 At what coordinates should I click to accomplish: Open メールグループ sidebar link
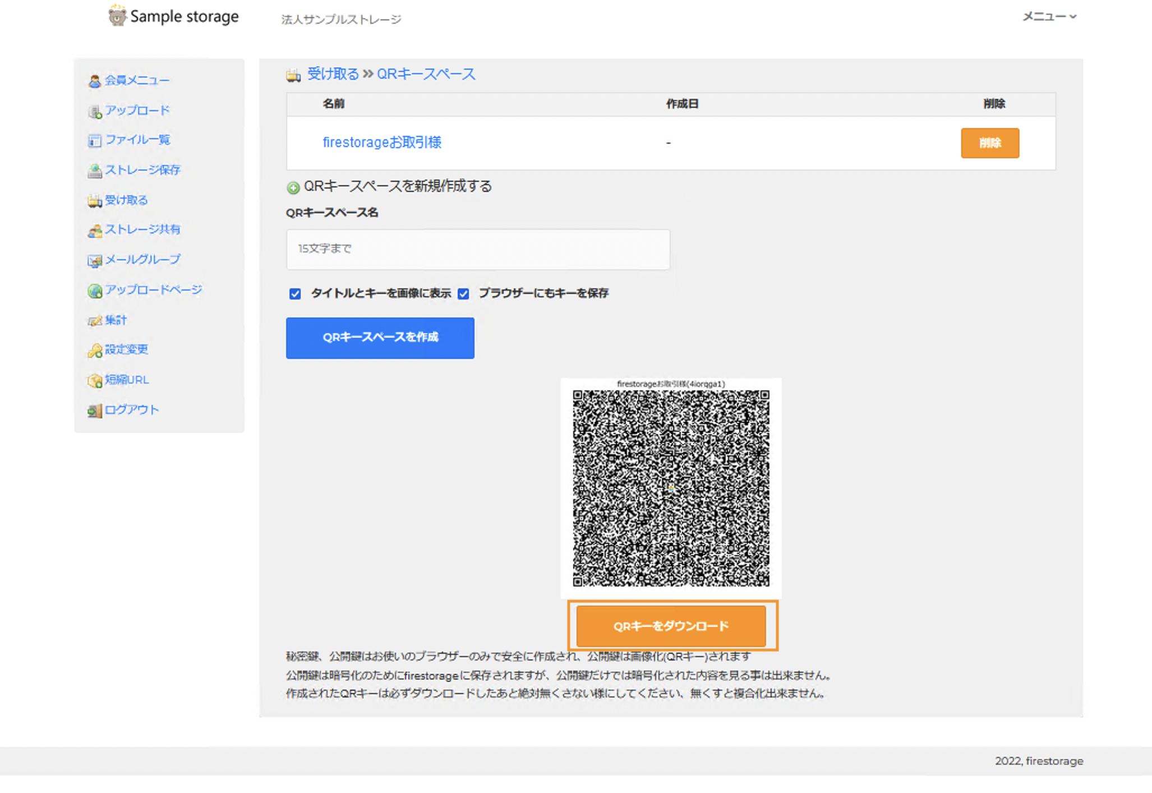coord(142,259)
